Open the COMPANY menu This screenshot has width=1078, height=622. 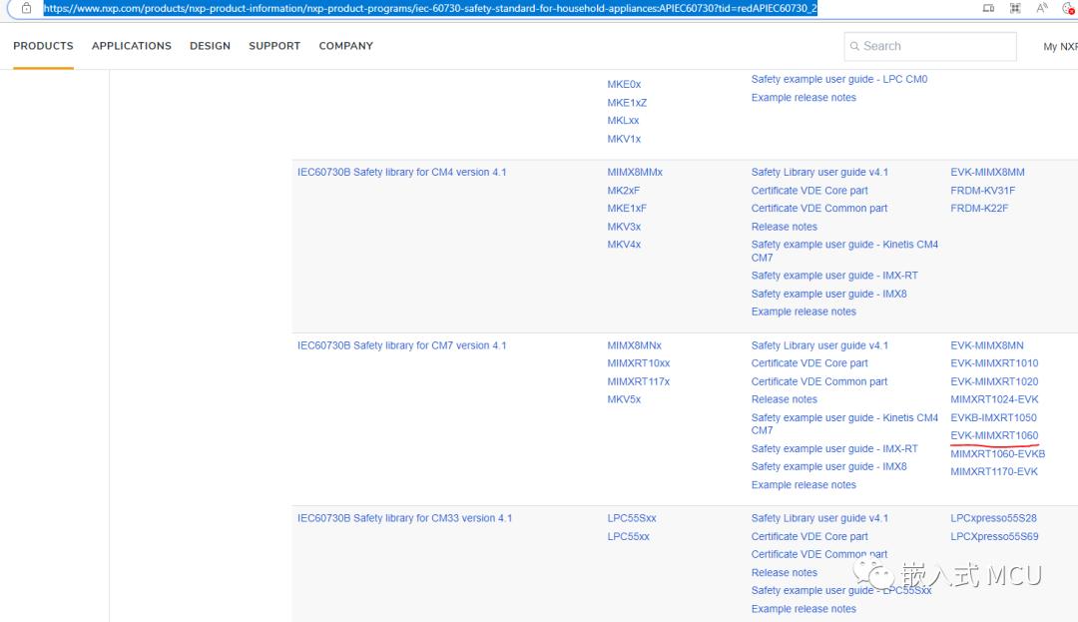(x=345, y=46)
